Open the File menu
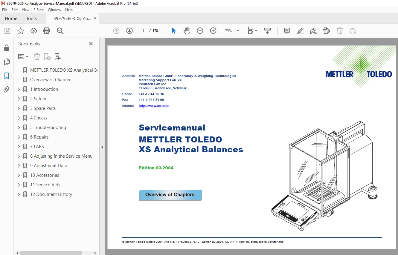This screenshot has height=255, width=398. (x=5, y=10)
